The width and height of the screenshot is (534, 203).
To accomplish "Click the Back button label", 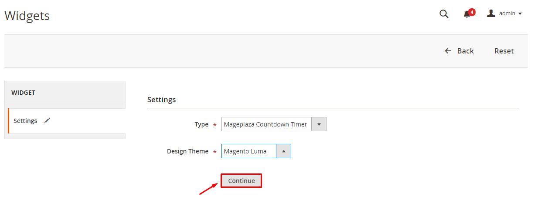I will point(465,51).
